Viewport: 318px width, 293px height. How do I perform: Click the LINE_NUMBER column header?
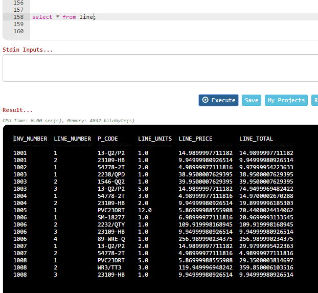click(x=73, y=139)
